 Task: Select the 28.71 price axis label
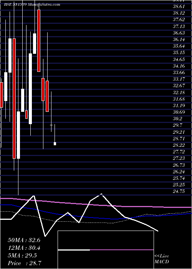[x=179, y=139]
